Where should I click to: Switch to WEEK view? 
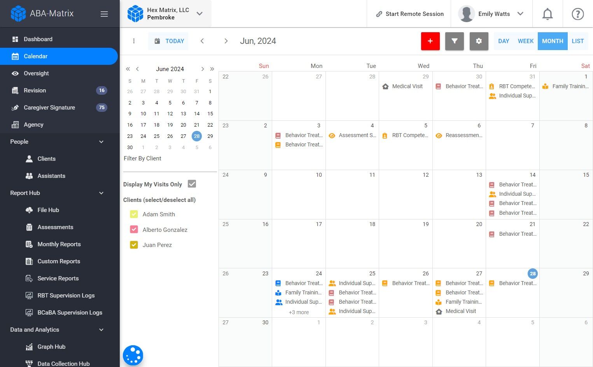coord(526,41)
